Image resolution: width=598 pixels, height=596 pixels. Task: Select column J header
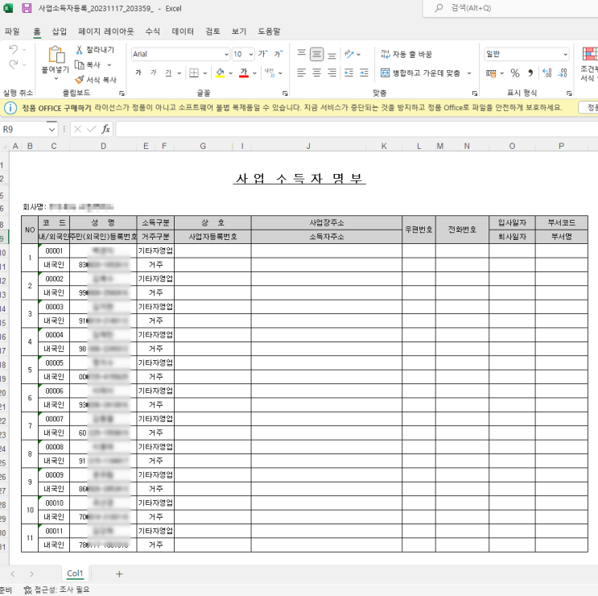[x=308, y=146]
